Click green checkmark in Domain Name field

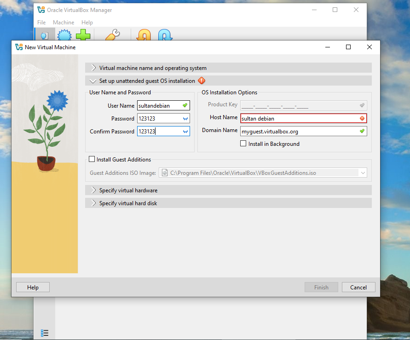(362, 131)
